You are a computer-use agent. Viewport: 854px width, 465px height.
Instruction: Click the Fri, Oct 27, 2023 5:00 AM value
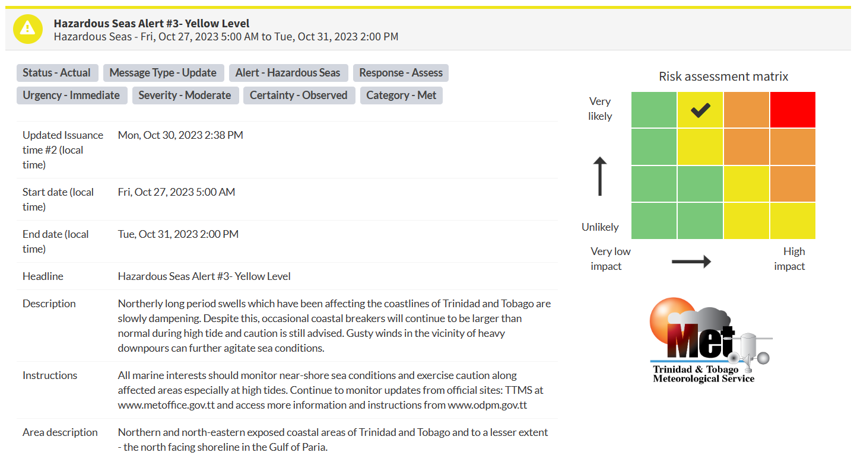coord(177,192)
